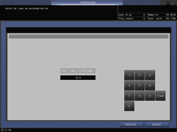Click the Cont.Orig. counter
The width and height of the screenshot is (177, 132).
(132, 15)
